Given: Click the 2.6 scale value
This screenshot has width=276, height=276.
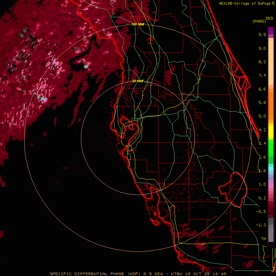Looking at the screenshot, I should pyautogui.click(x=262, y=157).
